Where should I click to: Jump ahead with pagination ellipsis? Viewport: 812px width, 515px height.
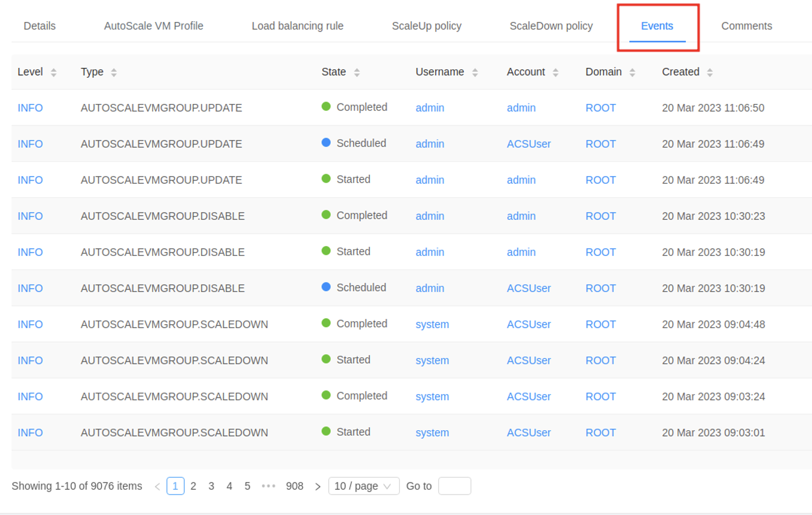pos(268,486)
